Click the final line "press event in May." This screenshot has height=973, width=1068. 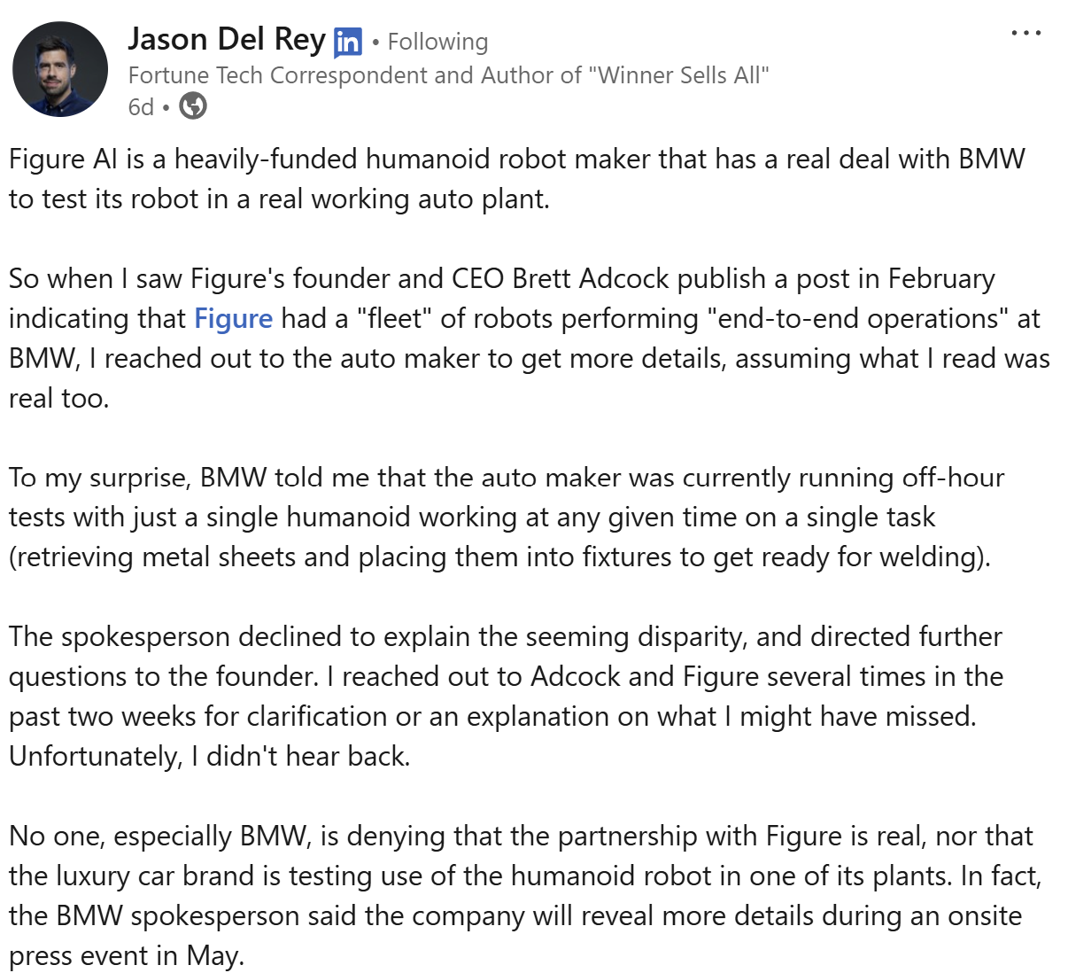126,956
